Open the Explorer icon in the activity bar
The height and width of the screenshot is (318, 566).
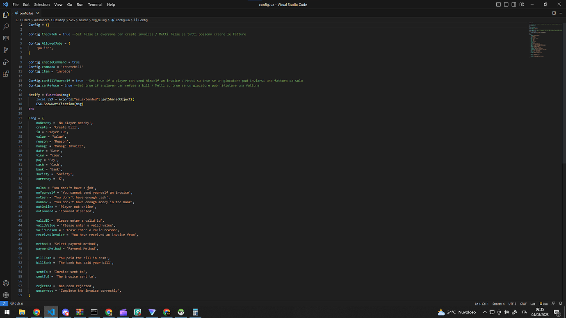tap(6, 14)
